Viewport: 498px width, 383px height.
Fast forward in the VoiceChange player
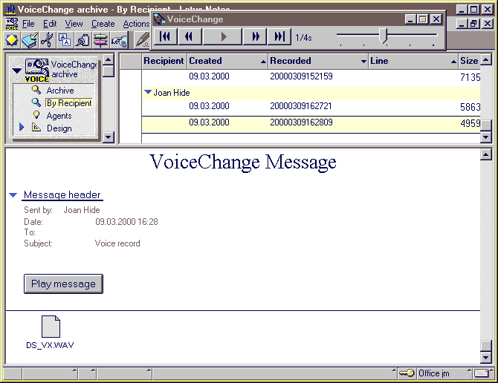click(x=255, y=37)
